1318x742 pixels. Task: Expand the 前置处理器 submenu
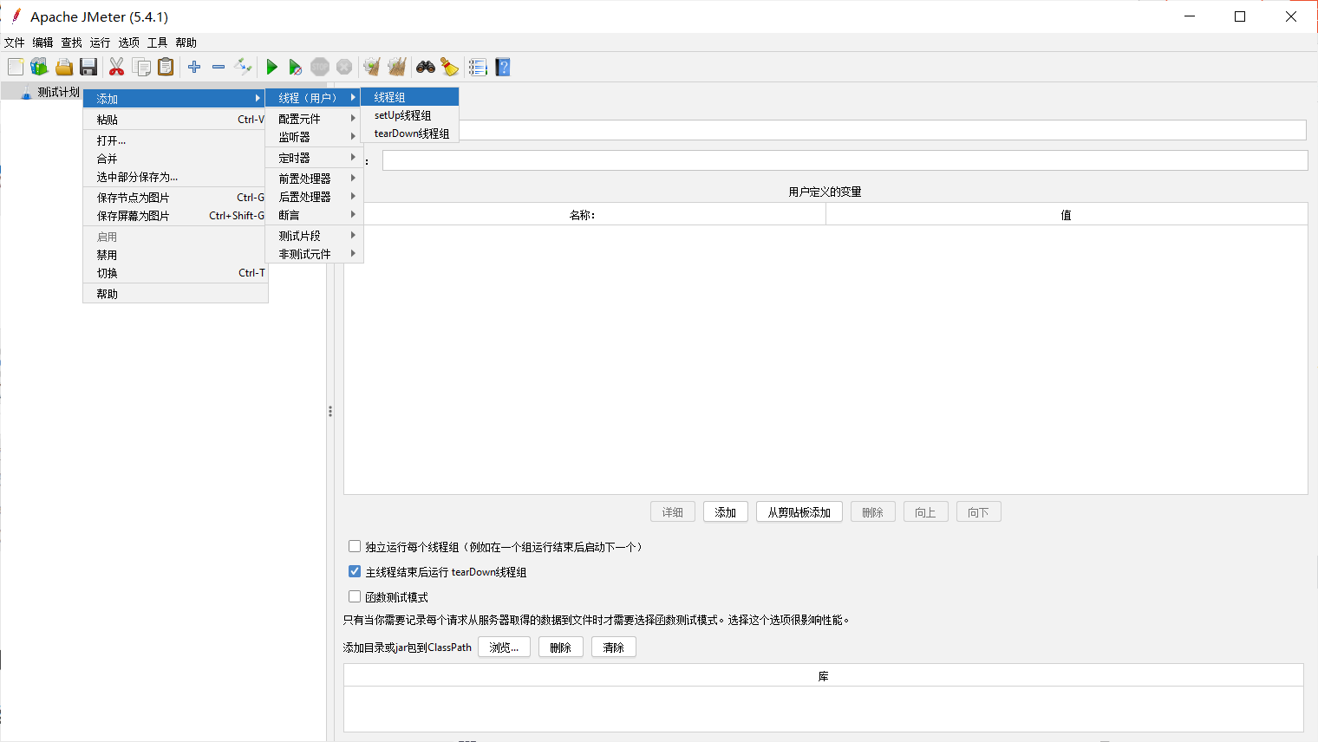tap(314, 179)
